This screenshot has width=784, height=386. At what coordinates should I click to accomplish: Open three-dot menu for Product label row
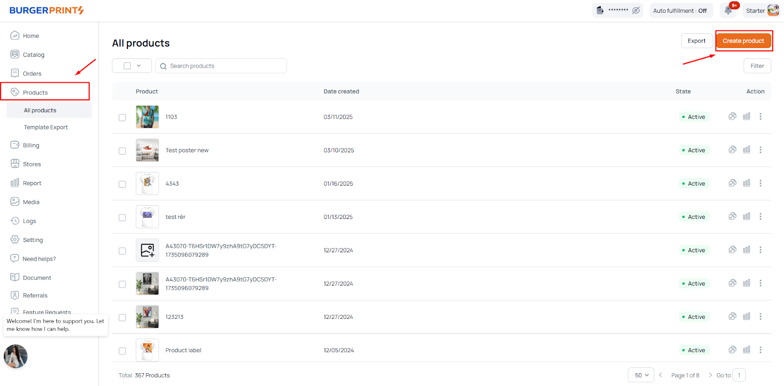tap(760, 350)
